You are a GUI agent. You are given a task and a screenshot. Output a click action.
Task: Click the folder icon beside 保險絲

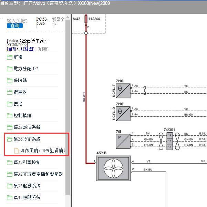[x=10, y=81]
